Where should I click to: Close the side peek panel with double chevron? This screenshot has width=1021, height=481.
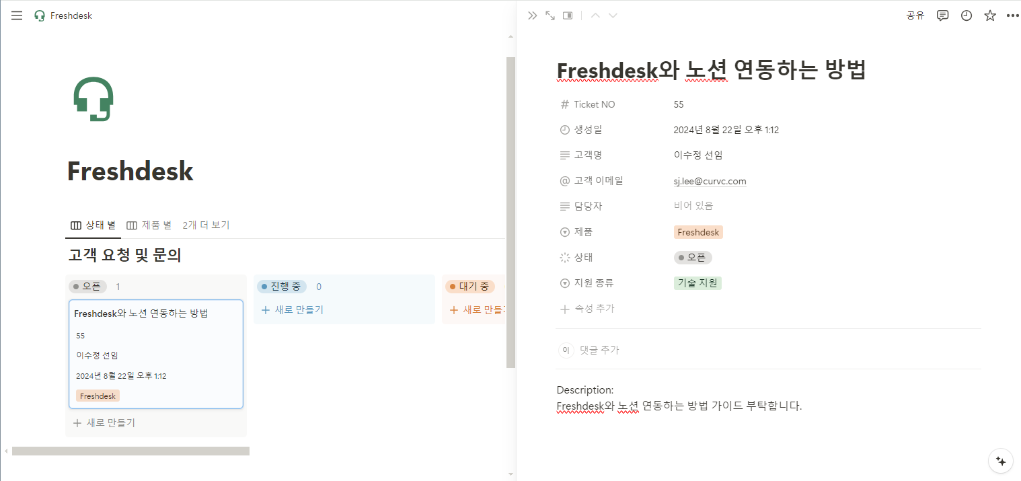coord(533,15)
